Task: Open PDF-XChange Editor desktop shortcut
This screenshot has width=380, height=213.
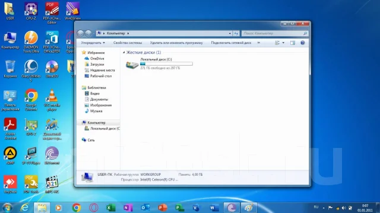Action: (52, 12)
